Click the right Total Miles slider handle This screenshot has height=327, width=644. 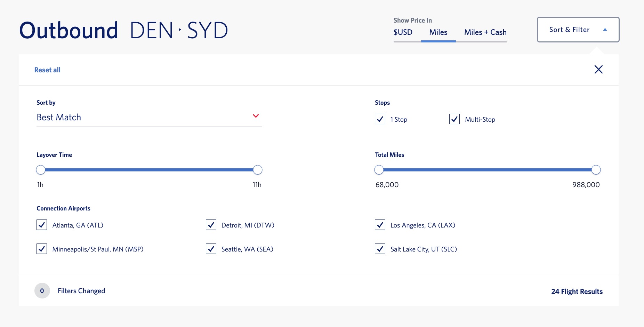click(x=596, y=170)
